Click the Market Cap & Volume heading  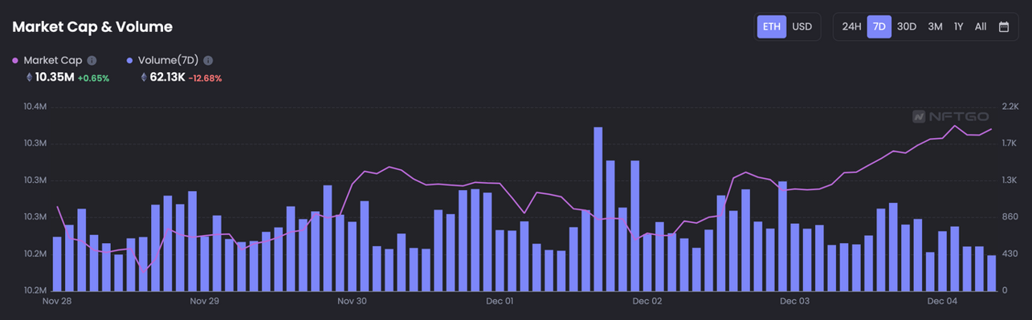coord(92,26)
